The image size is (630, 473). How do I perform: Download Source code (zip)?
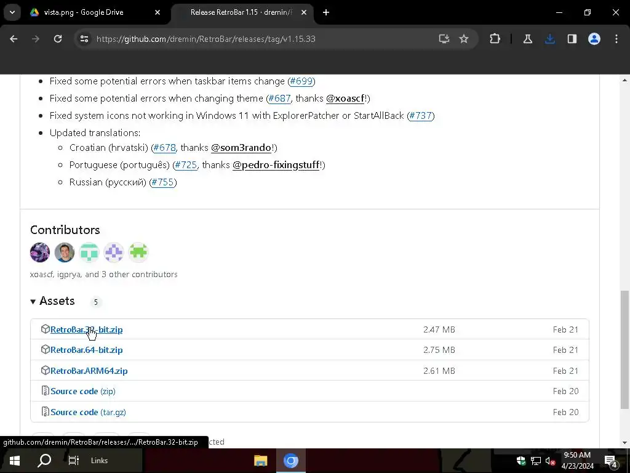(x=83, y=391)
